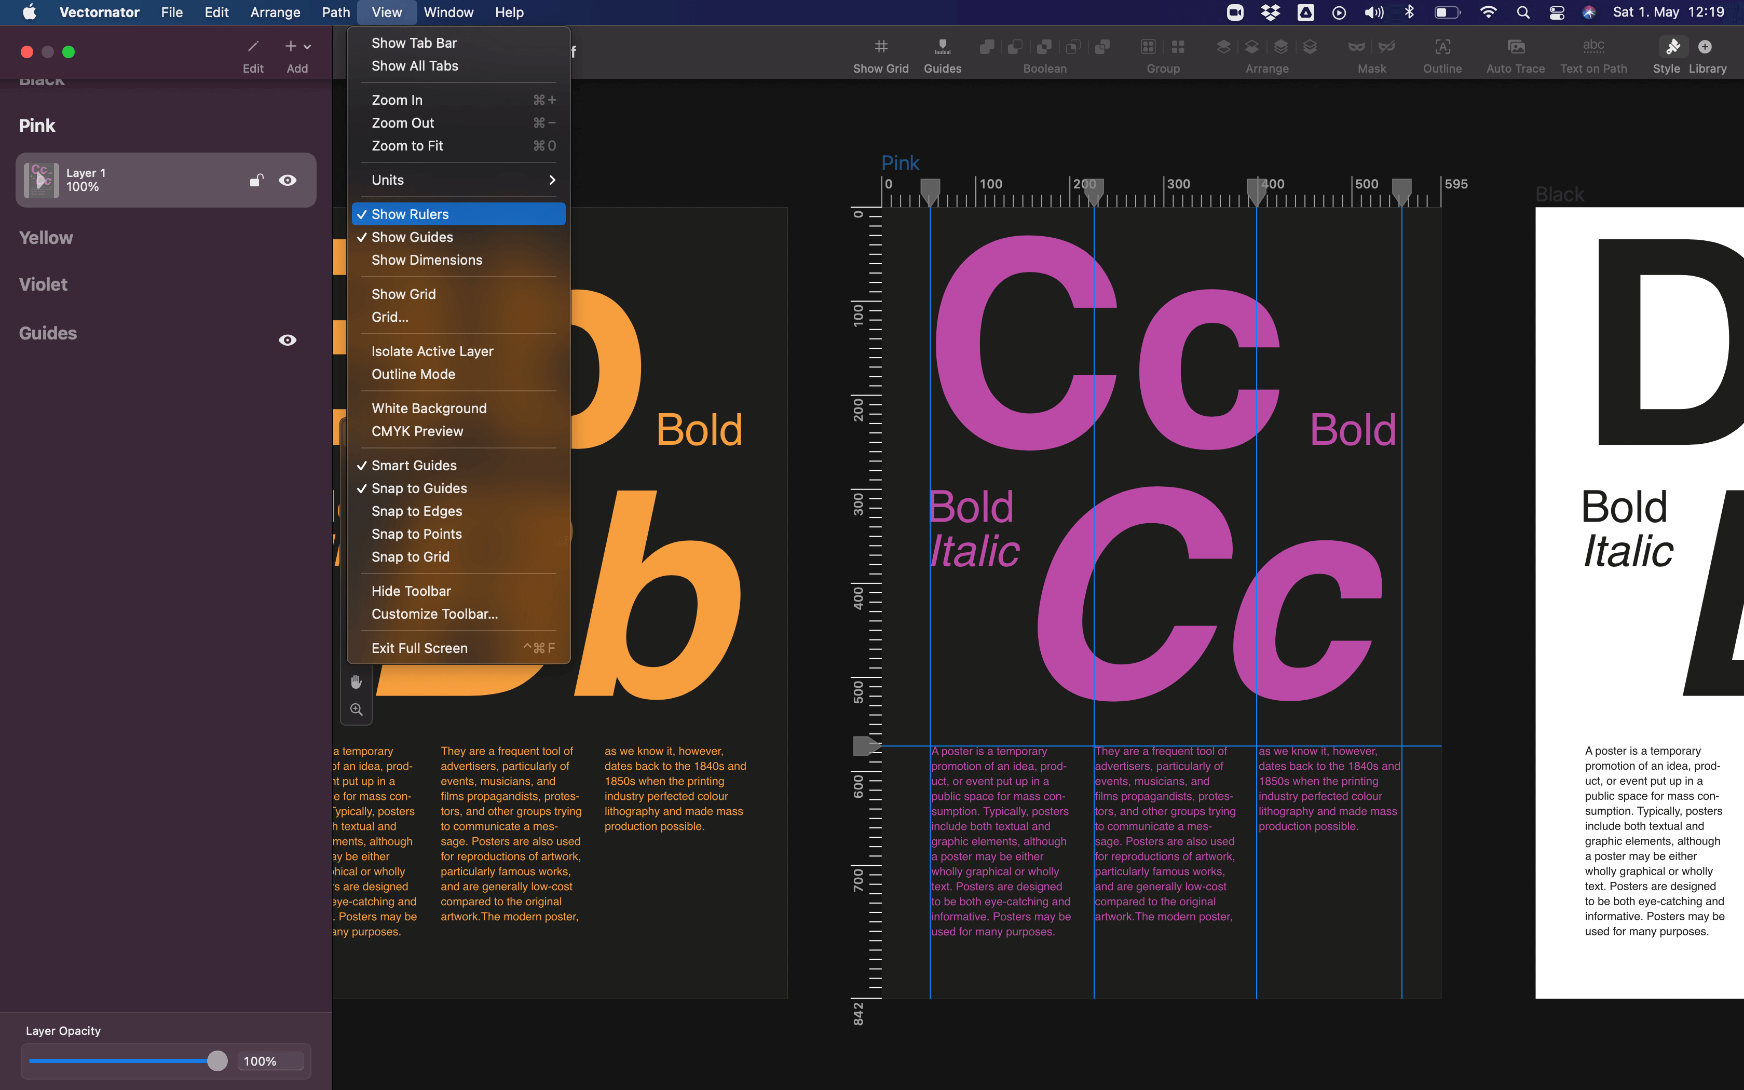Open the Library plus icon

click(x=1705, y=47)
